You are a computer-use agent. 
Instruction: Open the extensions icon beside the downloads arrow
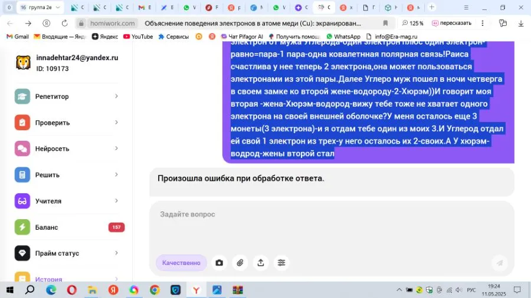(503, 23)
